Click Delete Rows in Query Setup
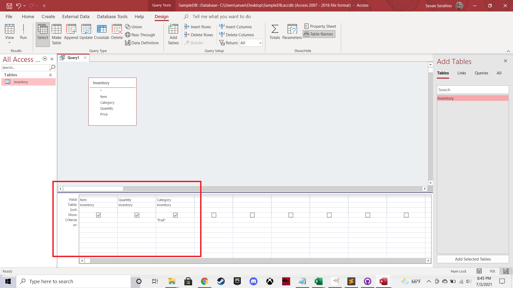The width and height of the screenshot is (513, 288). pyautogui.click(x=199, y=35)
